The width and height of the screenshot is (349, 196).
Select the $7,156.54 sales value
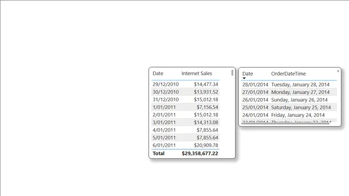(207, 107)
